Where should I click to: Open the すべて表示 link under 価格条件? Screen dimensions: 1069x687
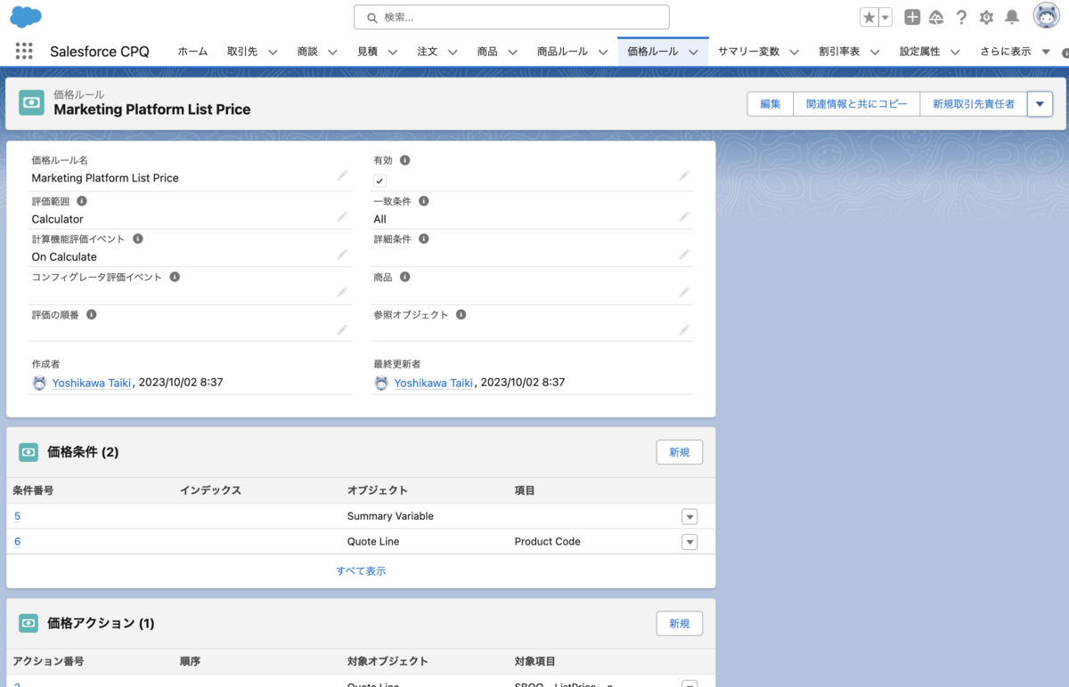point(361,570)
